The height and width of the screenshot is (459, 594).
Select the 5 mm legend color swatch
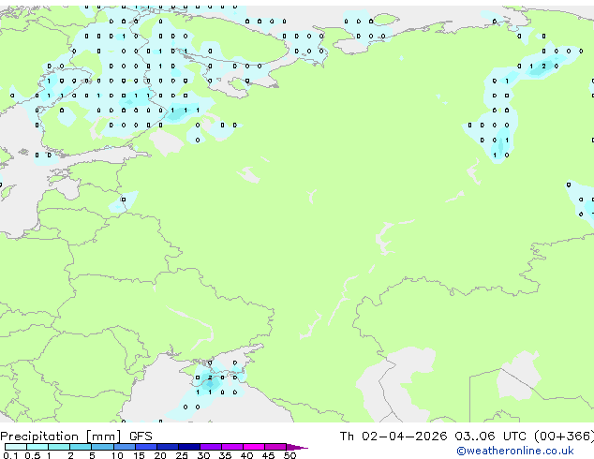click(102, 447)
